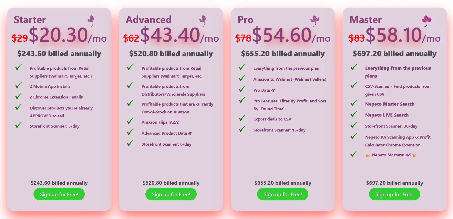Click the checkmark beside Nepeto LIVE Search
The height and width of the screenshot is (219, 453).
coord(354,114)
